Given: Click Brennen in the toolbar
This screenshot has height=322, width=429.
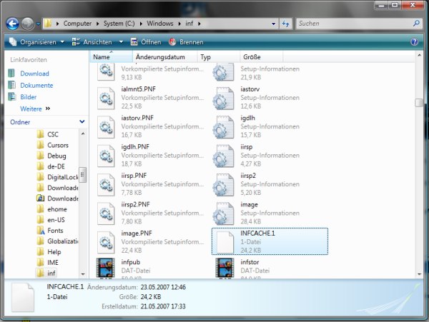Looking at the screenshot, I should [x=187, y=42].
